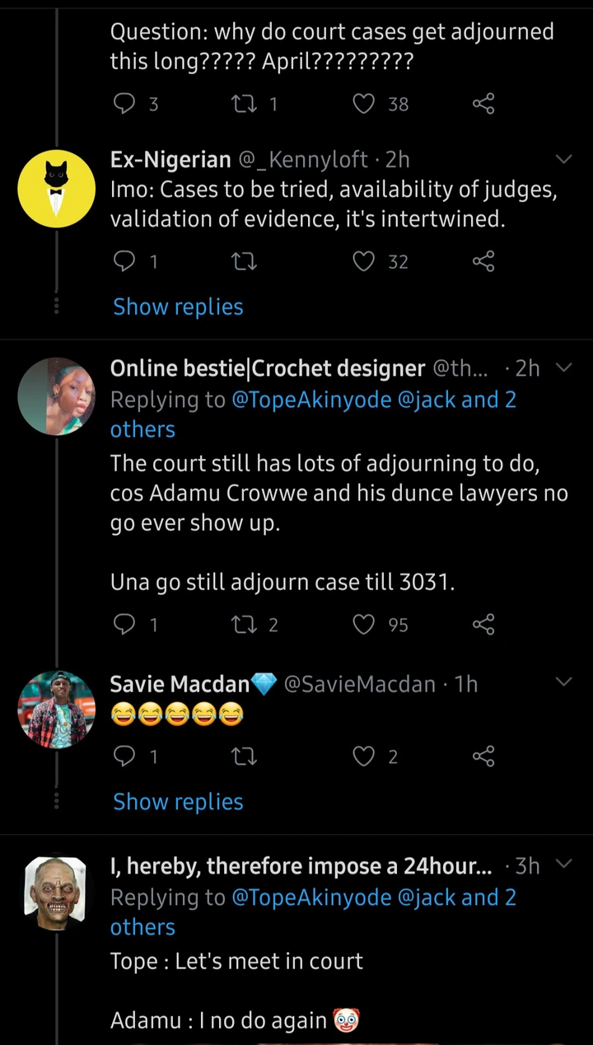The image size is (593, 1045).
Task: Open options chevron on Online bestie tweet
Action: click(564, 368)
